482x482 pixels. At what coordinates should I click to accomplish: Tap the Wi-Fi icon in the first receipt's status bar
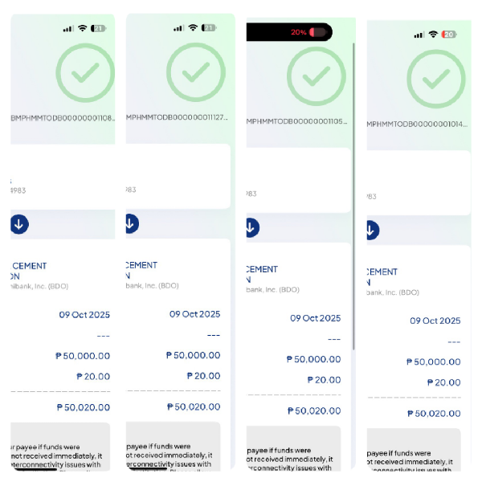tap(82, 28)
